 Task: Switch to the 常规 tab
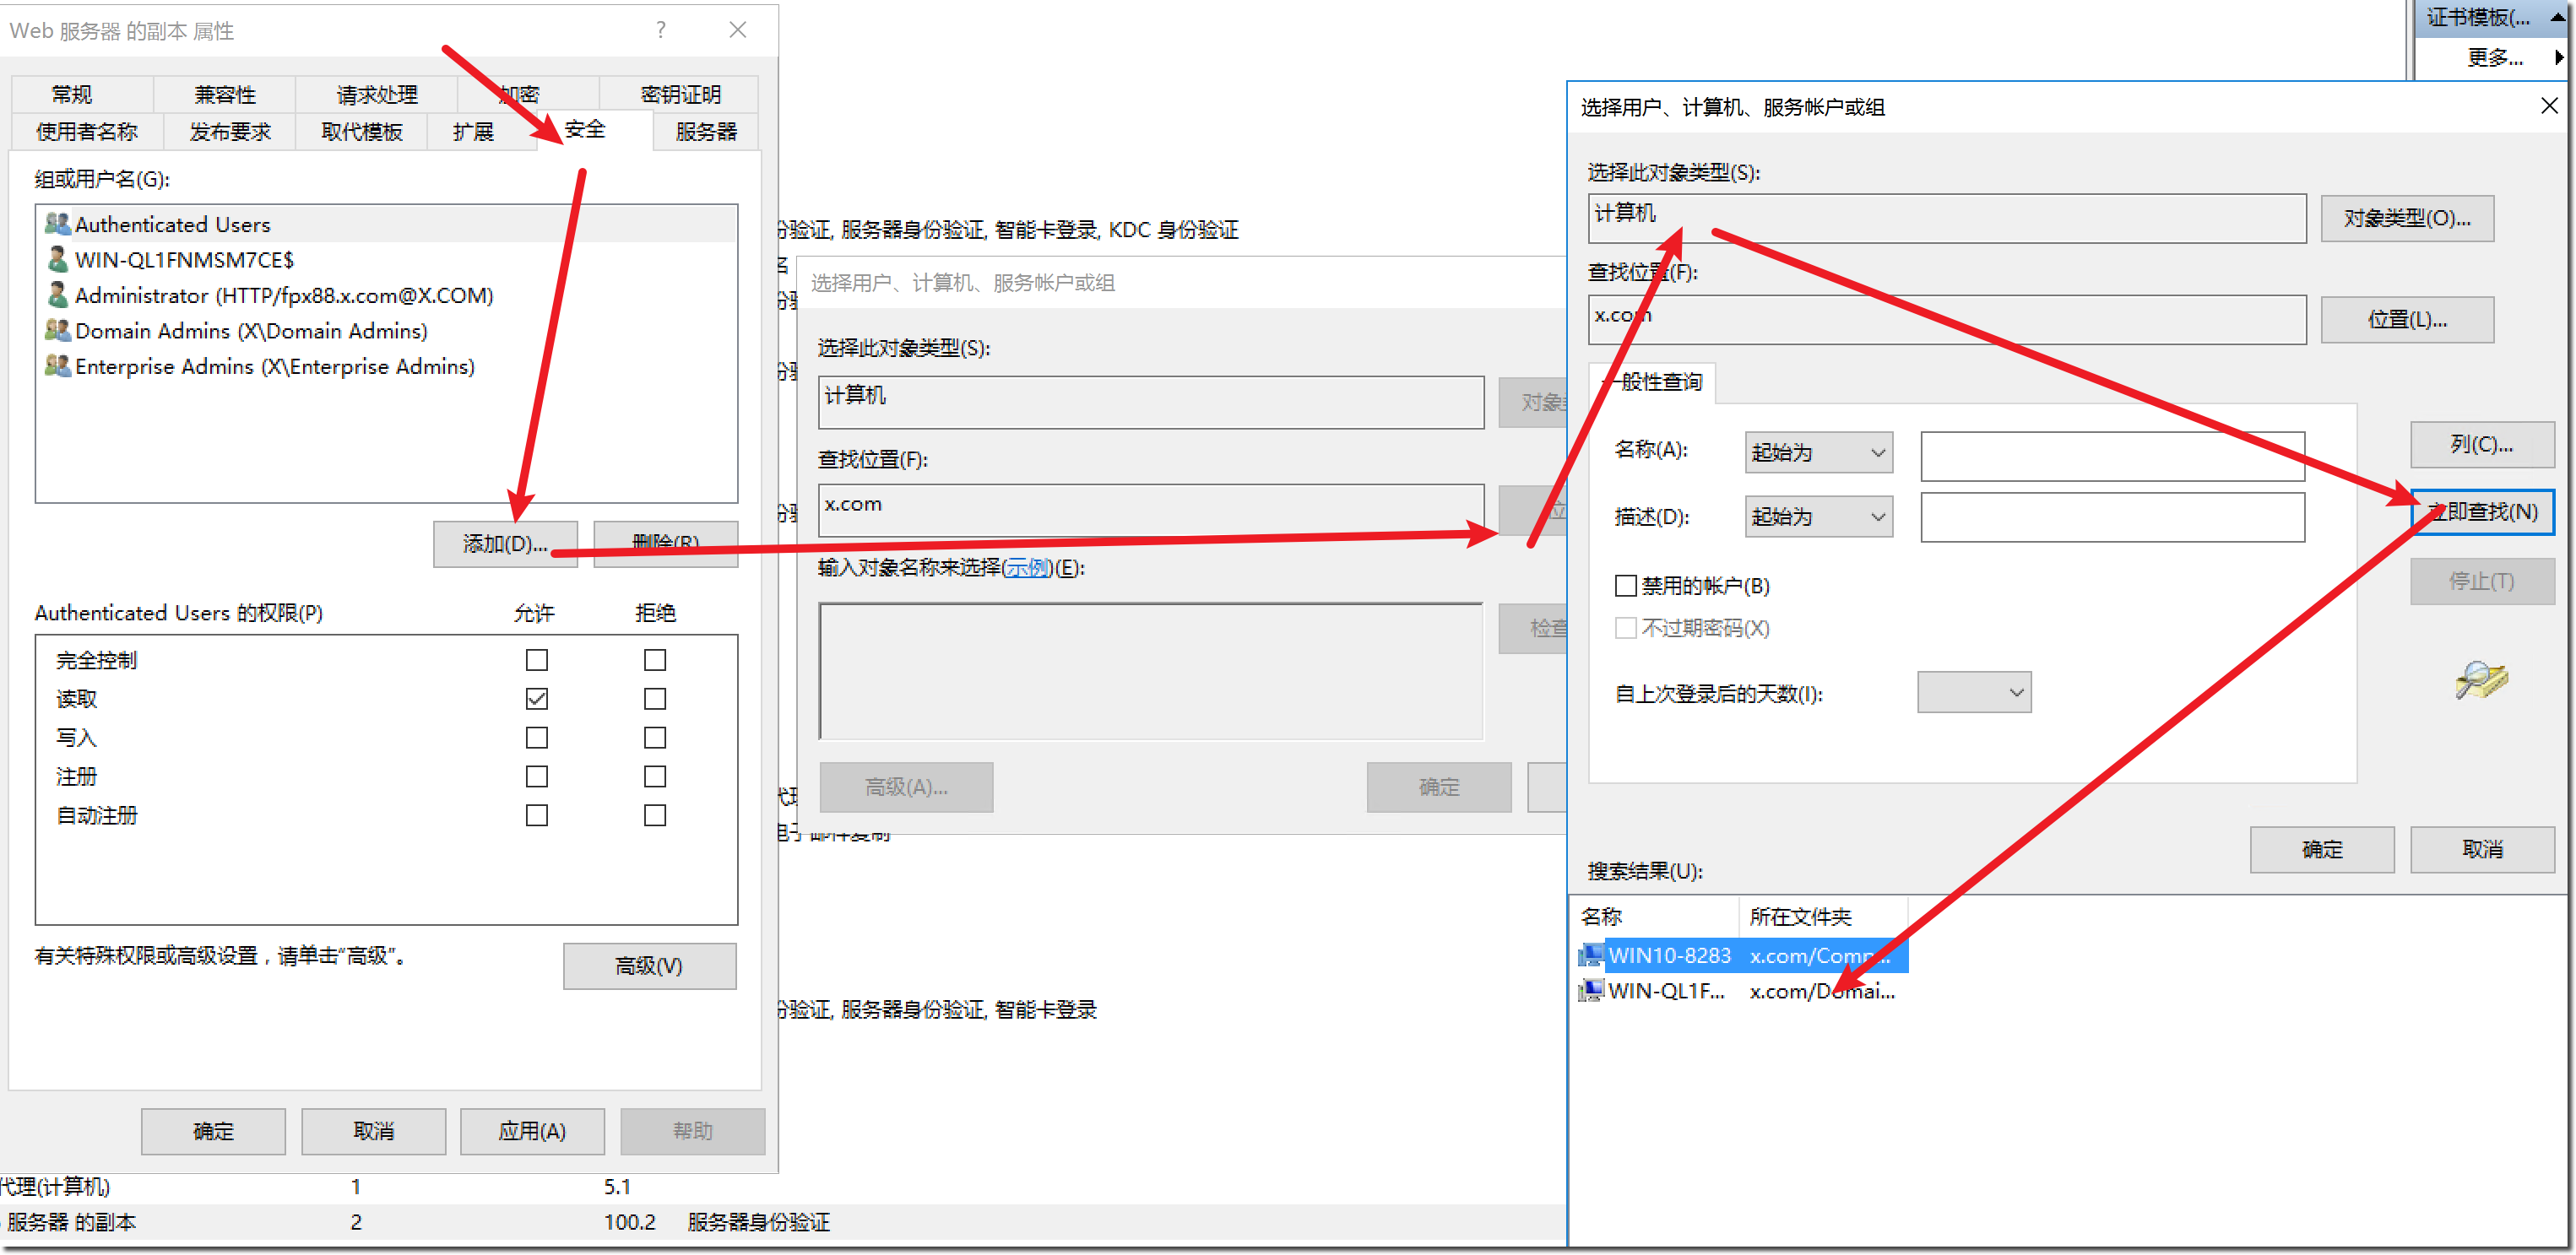[72, 94]
